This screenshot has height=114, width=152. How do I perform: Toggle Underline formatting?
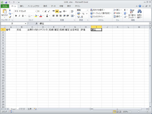[x=23, y=16]
